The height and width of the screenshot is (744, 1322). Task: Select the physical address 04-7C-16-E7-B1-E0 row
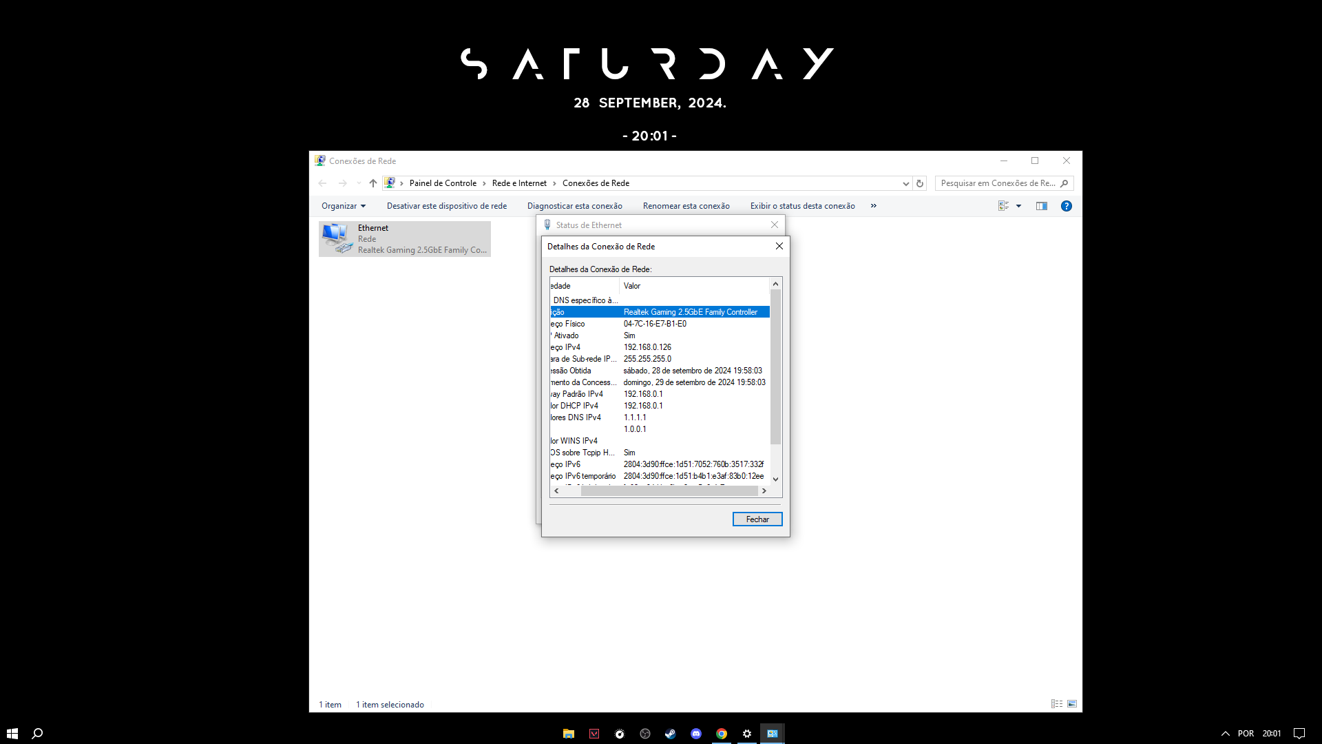click(x=660, y=324)
